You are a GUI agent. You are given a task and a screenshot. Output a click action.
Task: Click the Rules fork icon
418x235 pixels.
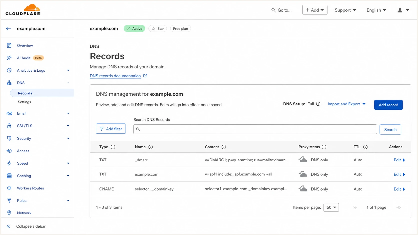(x=9, y=200)
